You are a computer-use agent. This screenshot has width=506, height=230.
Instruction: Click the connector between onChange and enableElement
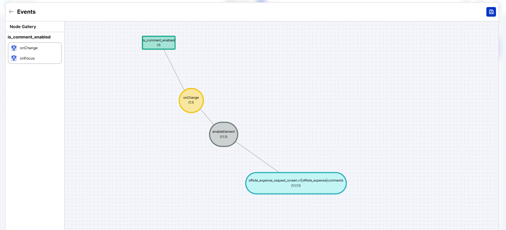point(207,118)
